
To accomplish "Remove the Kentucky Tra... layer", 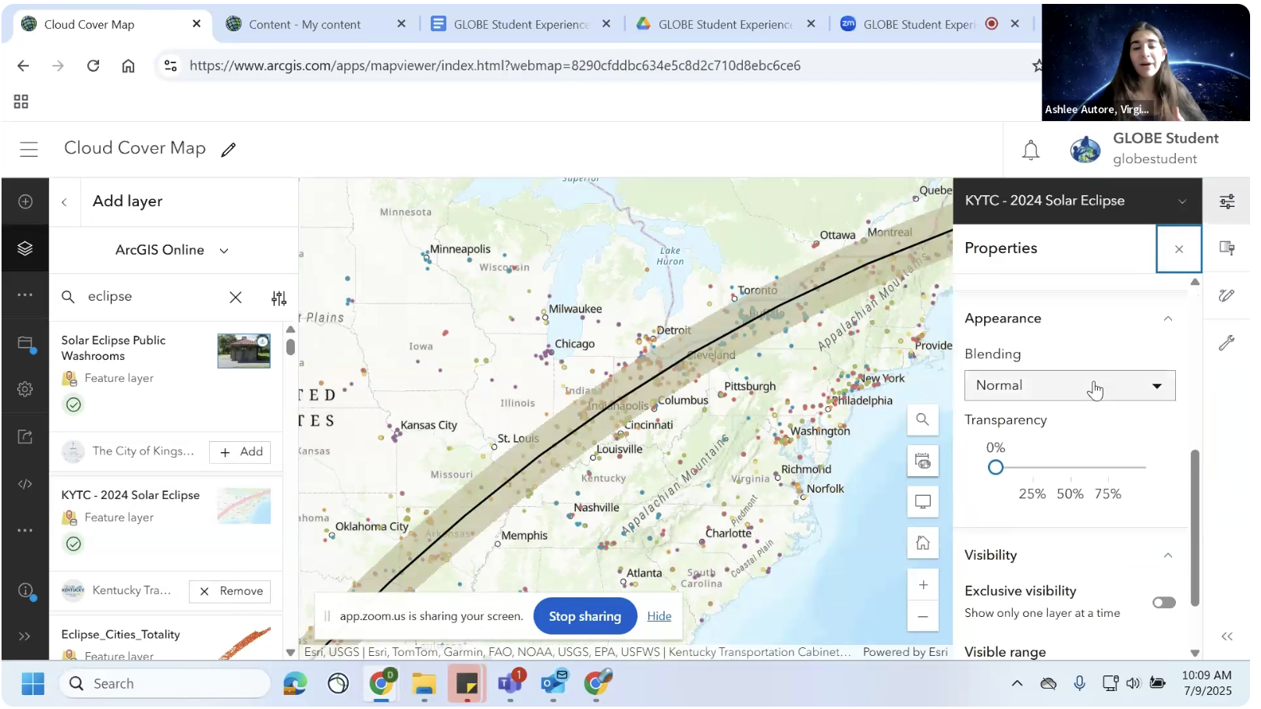I will (230, 591).
